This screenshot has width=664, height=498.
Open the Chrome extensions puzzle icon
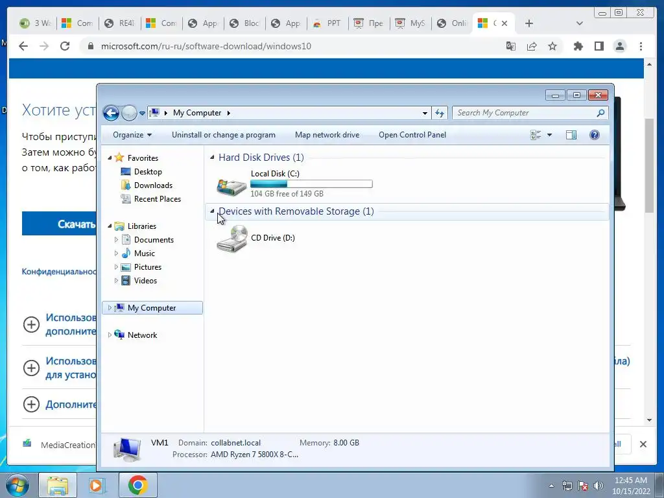pos(578,46)
